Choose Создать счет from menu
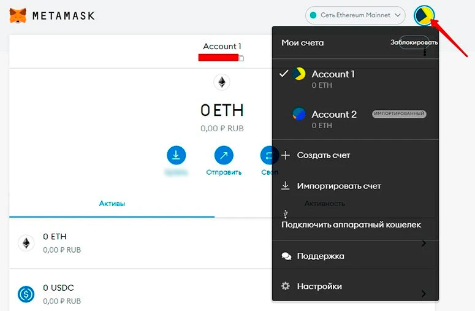475x311 pixels. [324, 155]
